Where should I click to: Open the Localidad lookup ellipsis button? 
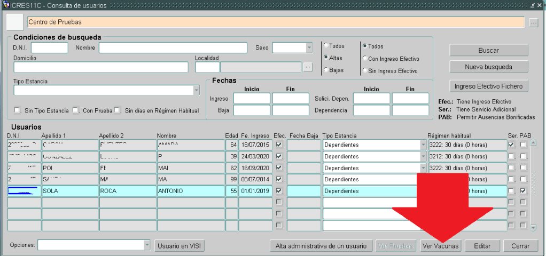tap(308, 67)
